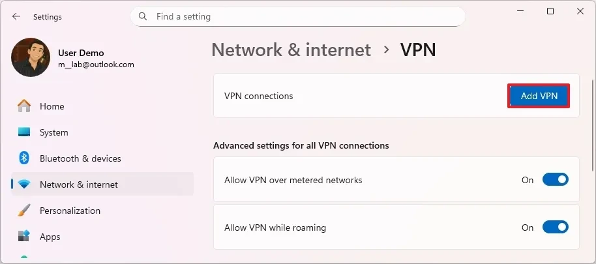The height and width of the screenshot is (264, 596).
Task: Disable Allow VPN over metered networks
Action: (x=555, y=180)
